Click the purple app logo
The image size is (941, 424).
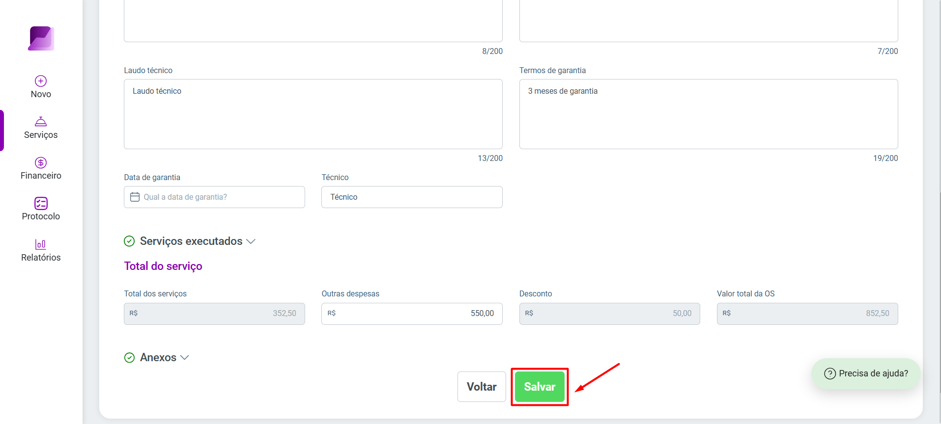point(41,38)
